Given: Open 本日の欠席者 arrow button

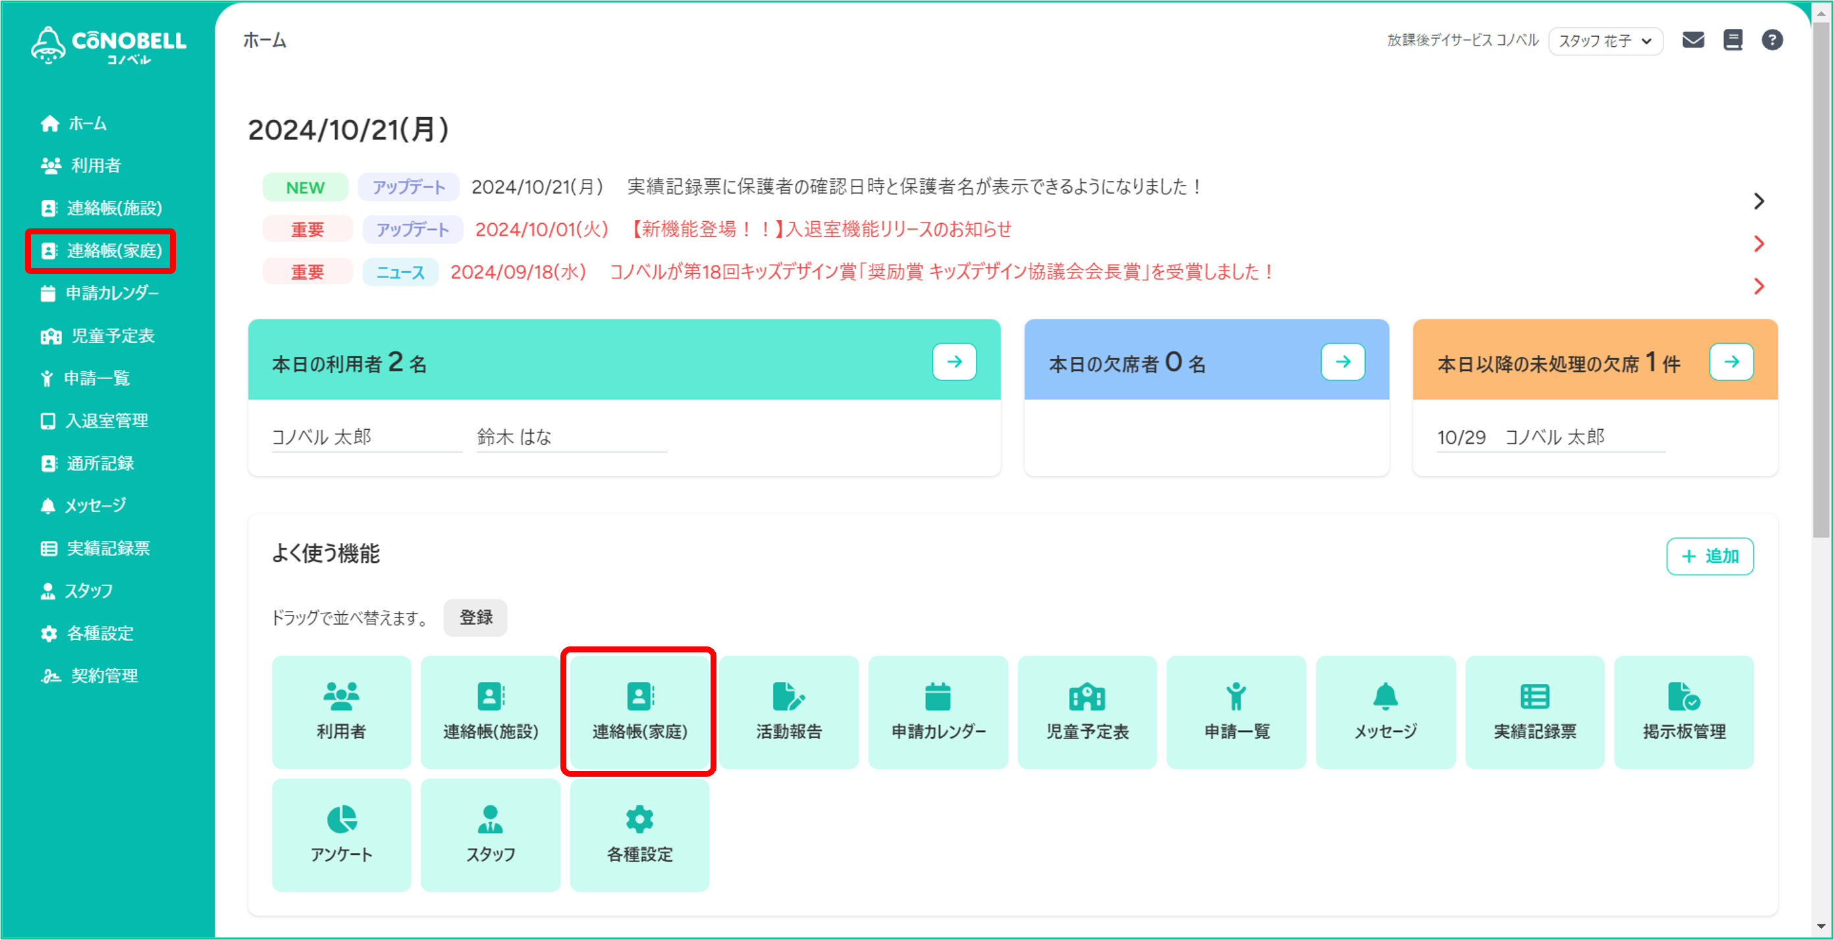Looking at the screenshot, I should click(x=1343, y=361).
